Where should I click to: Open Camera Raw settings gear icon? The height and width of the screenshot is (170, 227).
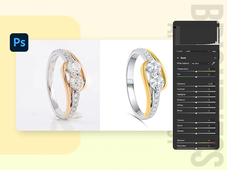218,22
